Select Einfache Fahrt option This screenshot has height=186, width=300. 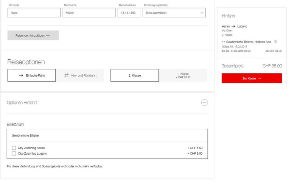click(x=32, y=75)
